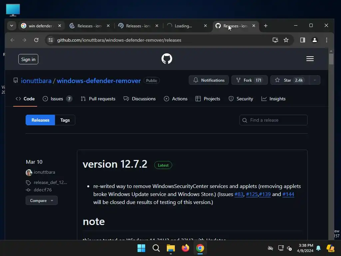Open the ionuttbara owner link

tap(36, 81)
